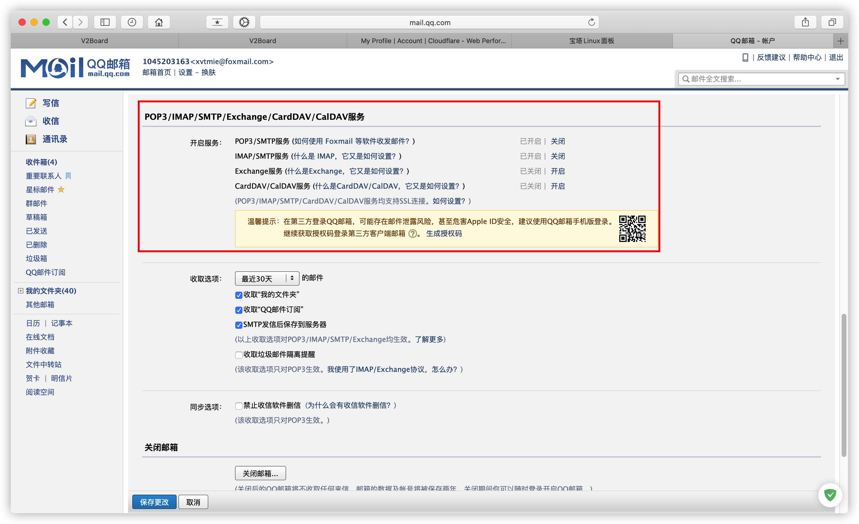Open the 帮助中心 link

point(807,57)
